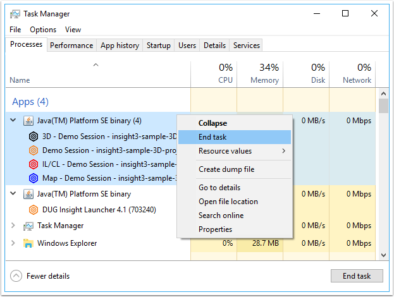
Task: Choose Search online in the context menu
Action: (x=235, y=215)
